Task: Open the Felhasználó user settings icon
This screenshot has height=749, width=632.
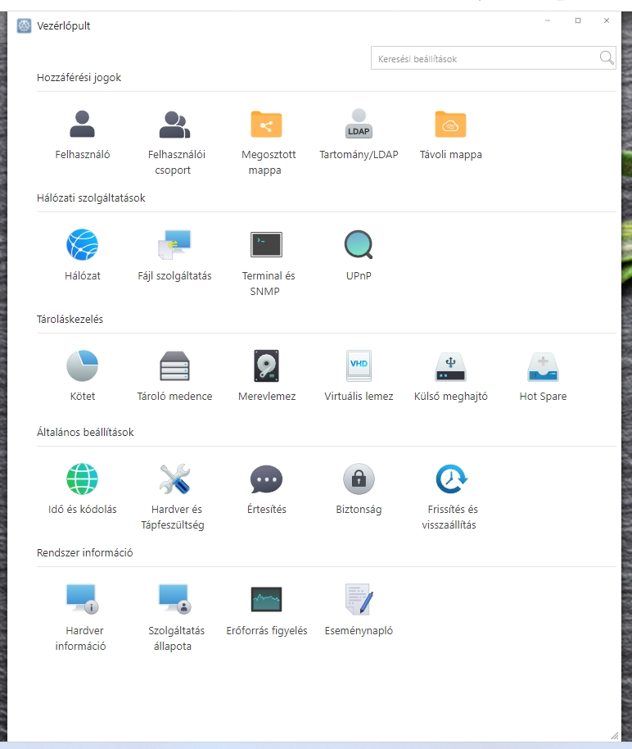Action: point(82,125)
